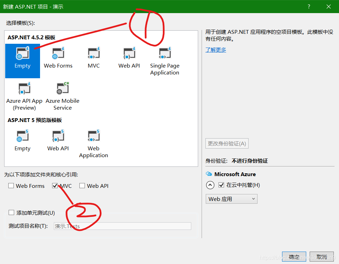Viewport: 339px width, 264px height.
Task: Confirm with the 确定 button
Action: 294,256
